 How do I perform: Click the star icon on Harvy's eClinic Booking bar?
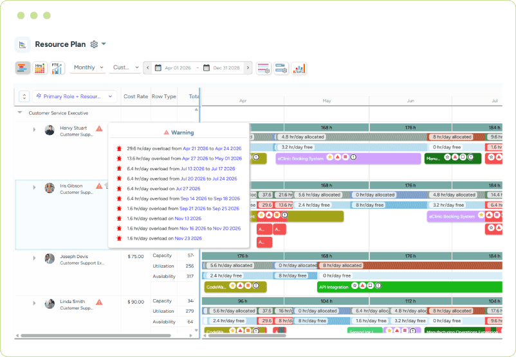(x=329, y=157)
